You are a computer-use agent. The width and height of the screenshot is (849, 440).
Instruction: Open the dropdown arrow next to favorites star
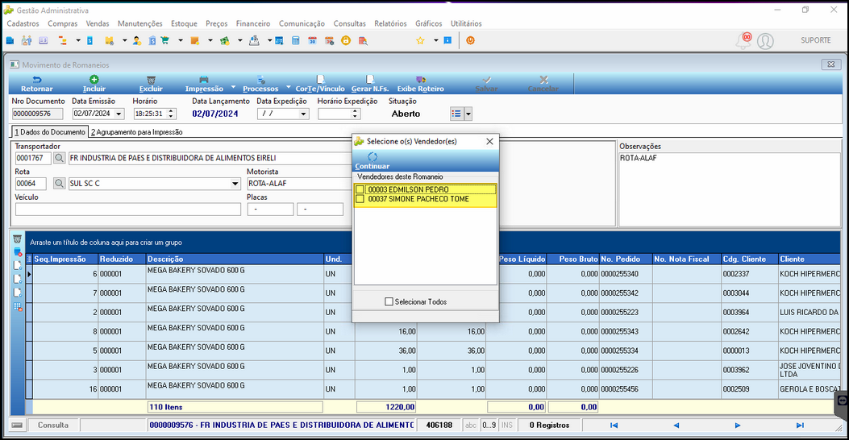435,40
